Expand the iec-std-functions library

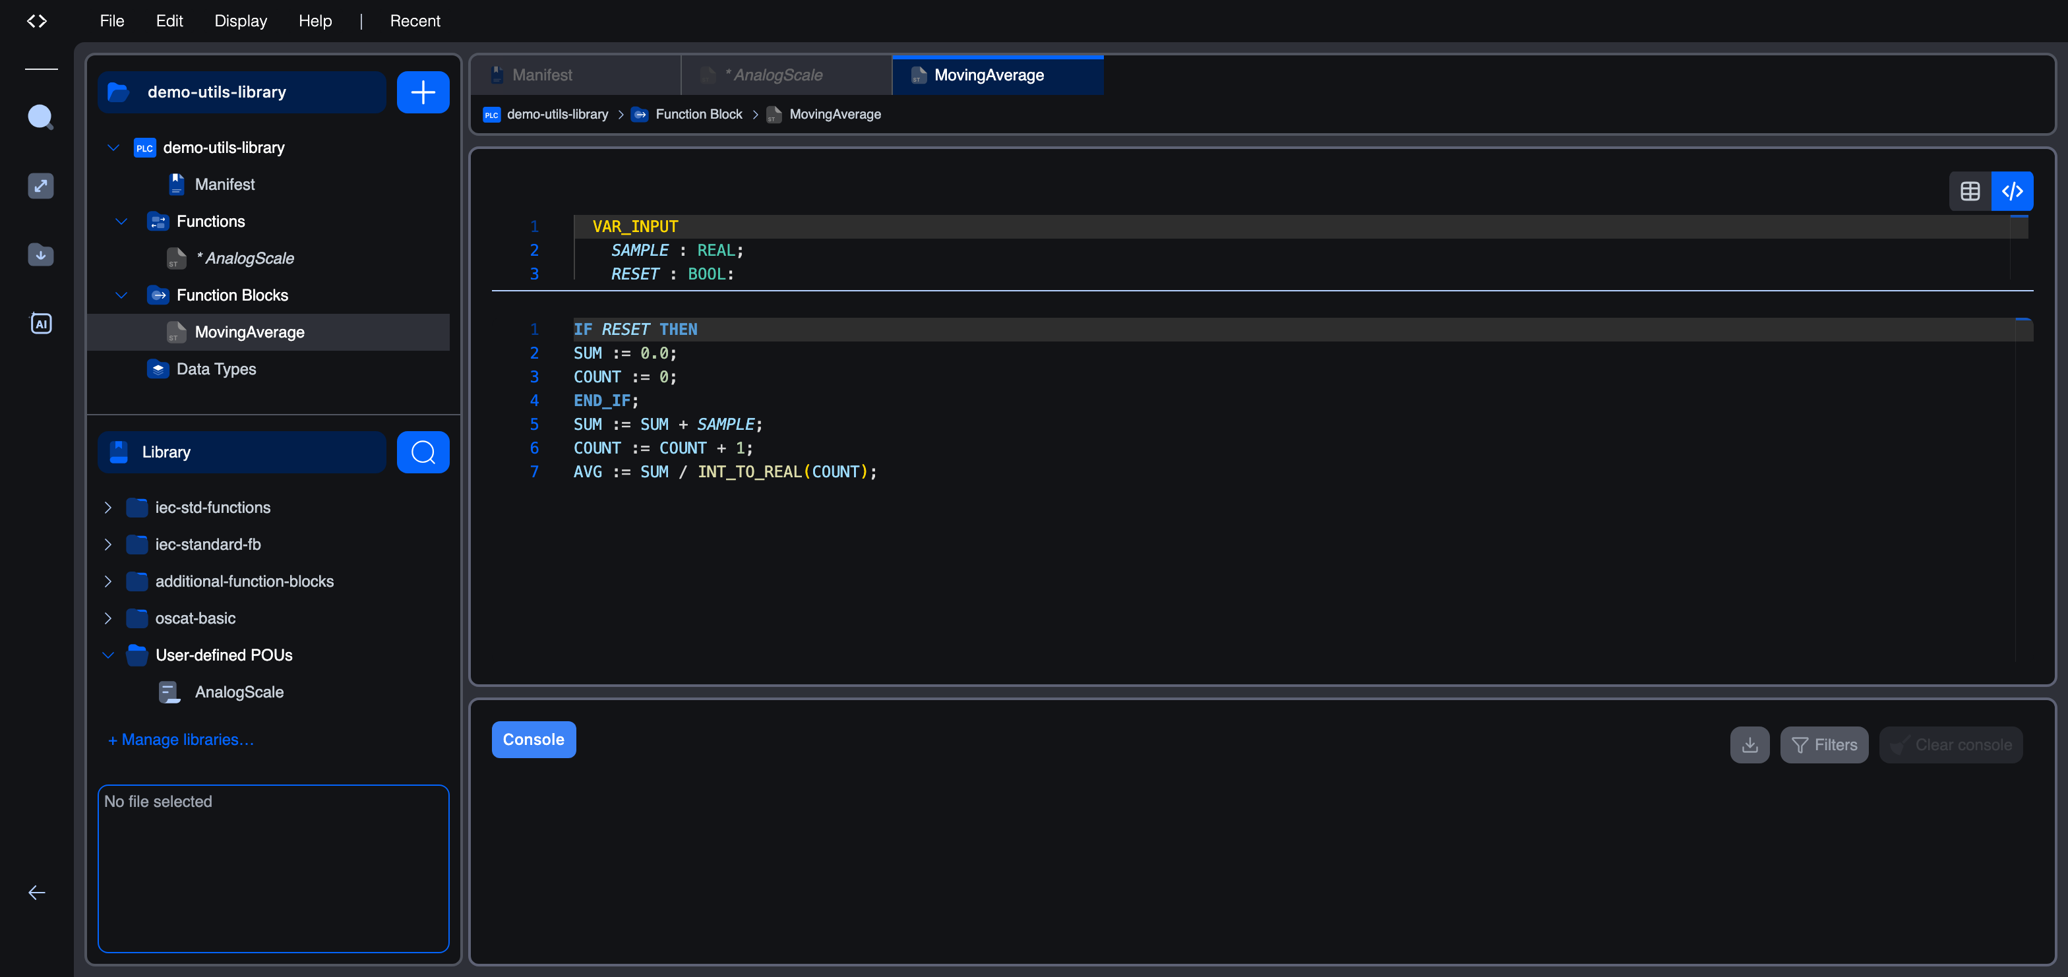(x=107, y=508)
